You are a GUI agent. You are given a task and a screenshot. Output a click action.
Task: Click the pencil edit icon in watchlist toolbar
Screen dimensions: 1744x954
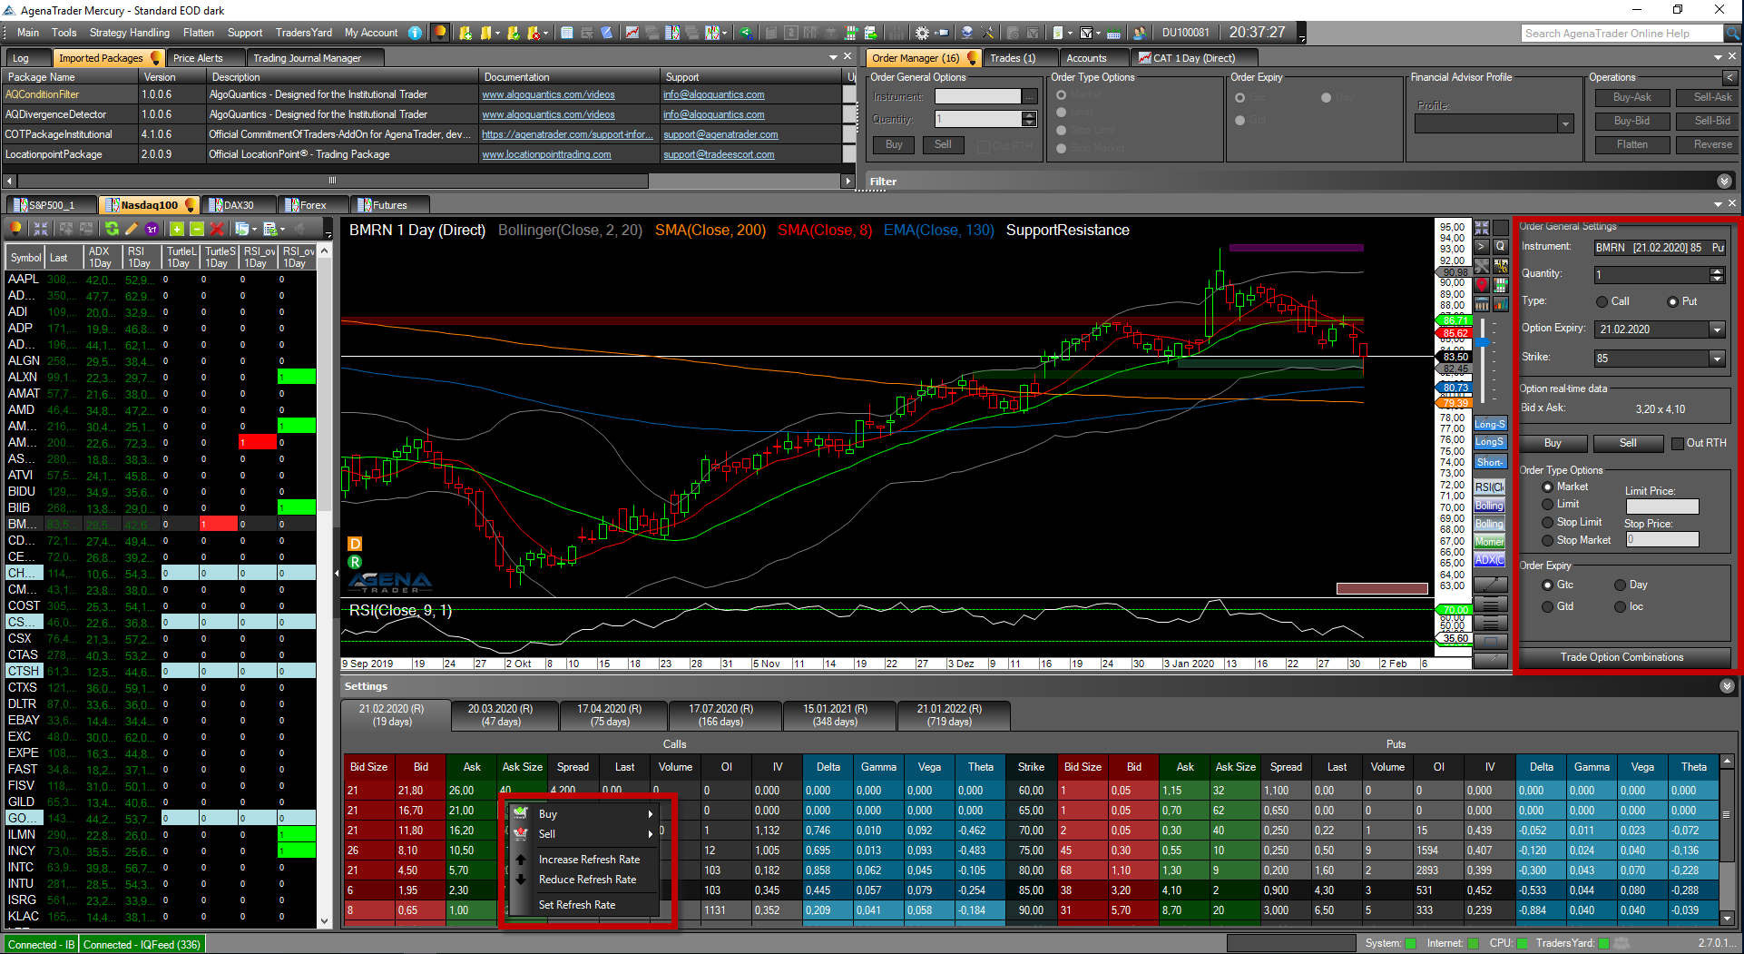(x=132, y=229)
